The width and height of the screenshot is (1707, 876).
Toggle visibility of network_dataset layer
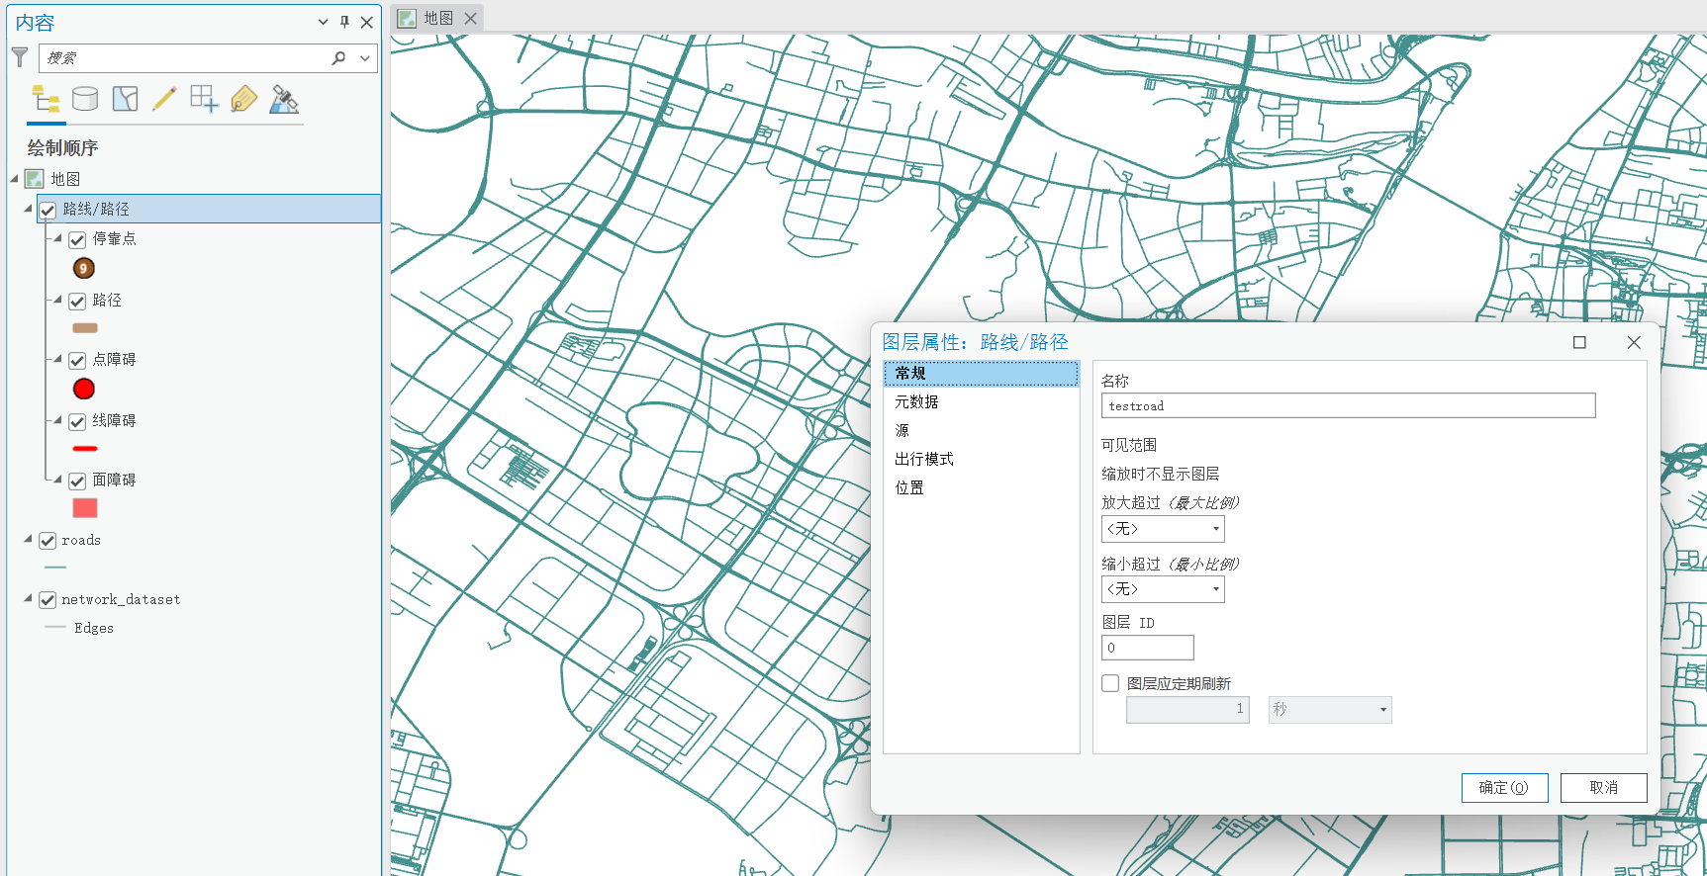tap(47, 600)
